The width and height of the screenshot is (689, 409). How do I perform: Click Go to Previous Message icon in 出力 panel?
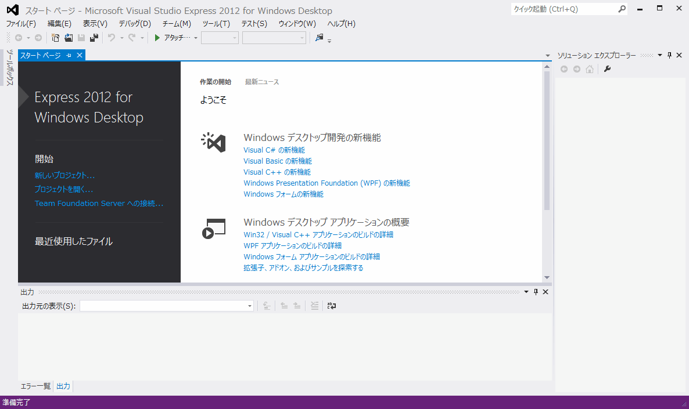click(284, 306)
